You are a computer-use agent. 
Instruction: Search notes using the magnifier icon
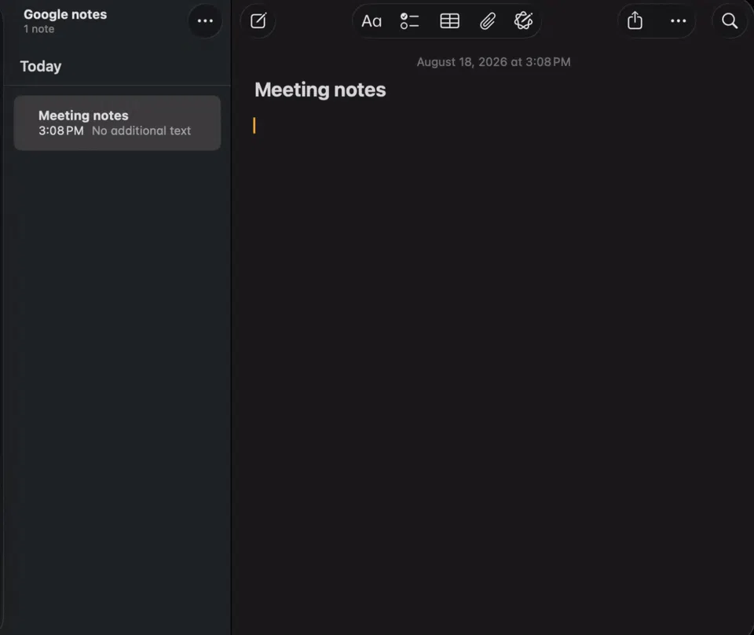pyautogui.click(x=730, y=20)
